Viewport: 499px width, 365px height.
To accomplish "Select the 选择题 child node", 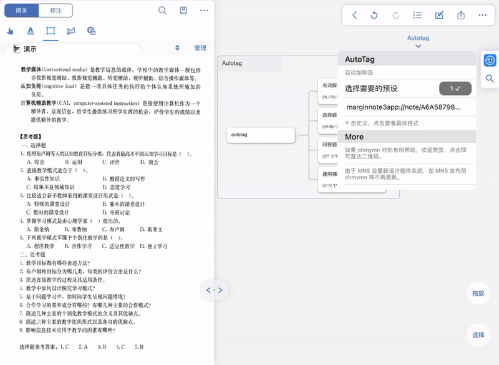I will (328, 120).
